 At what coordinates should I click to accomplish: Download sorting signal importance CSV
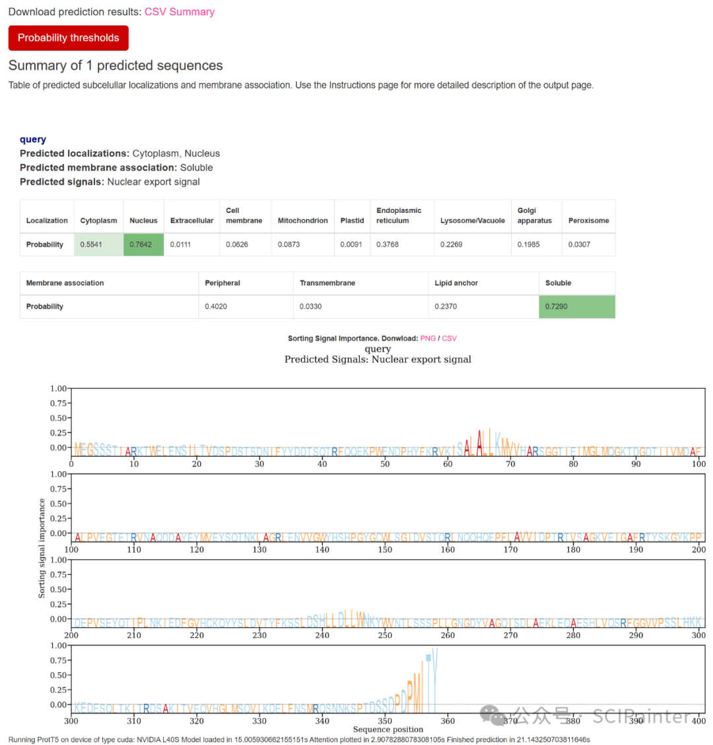449,338
